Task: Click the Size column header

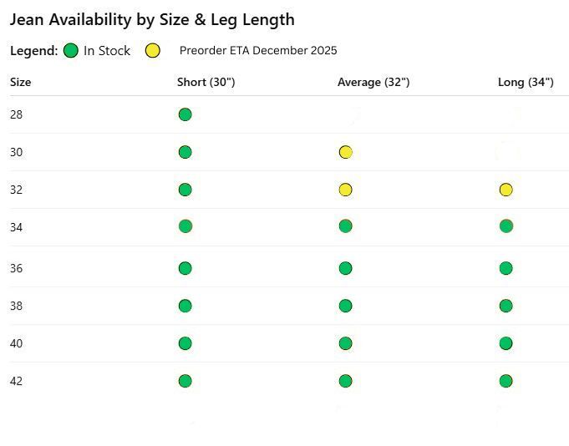Action: pyautogui.click(x=21, y=82)
